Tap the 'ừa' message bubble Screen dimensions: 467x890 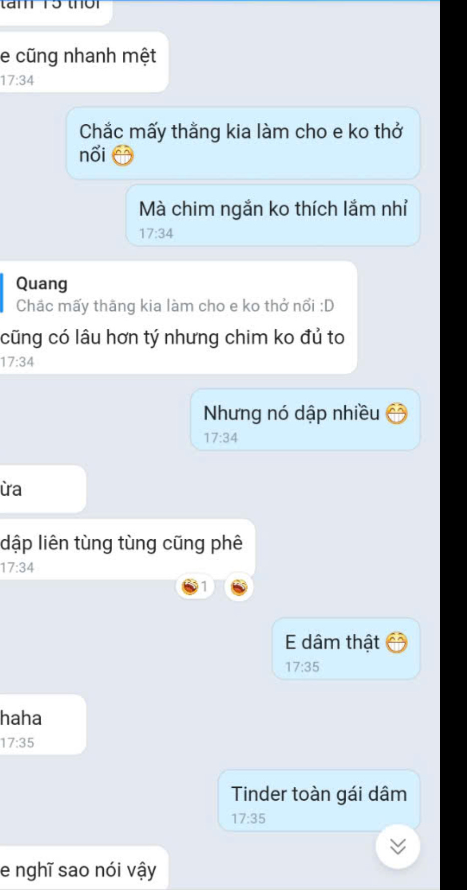(x=42, y=489)
